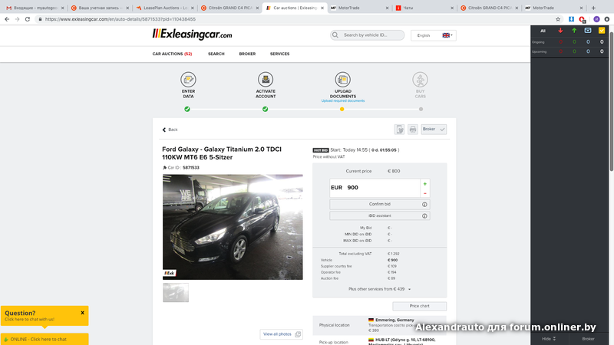Click the blue extension icon in toolbar
Image resolution: width=614 pixels, height=345 pixels.
pyautogui.click(x=571, y=19)
